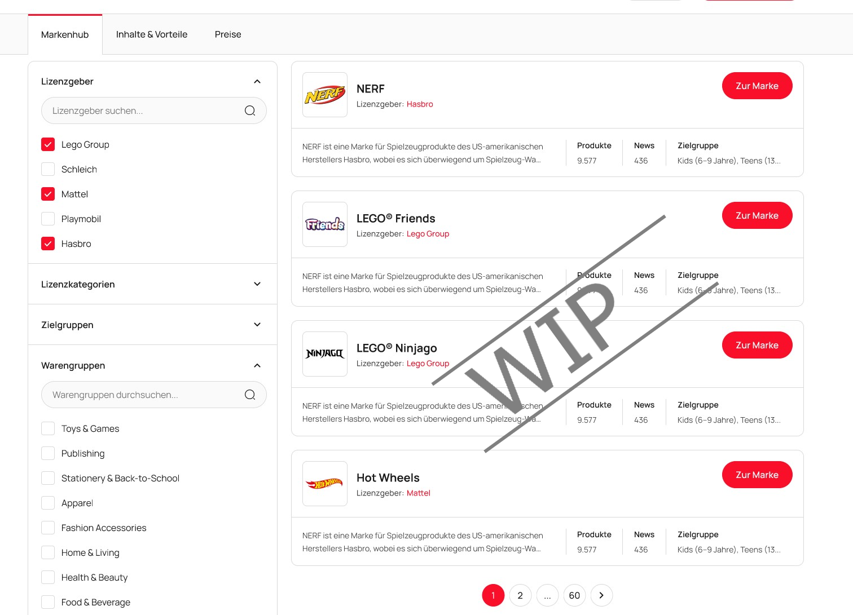
Task: Expand the Lizenzkategorien section
Action: [x=257, y=284]
